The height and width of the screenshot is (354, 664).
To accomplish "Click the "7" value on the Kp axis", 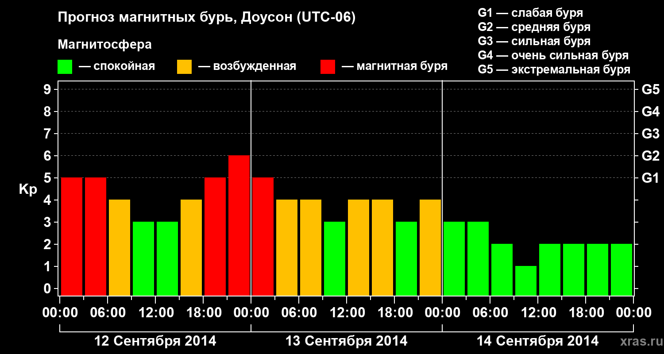I will 48,134.
